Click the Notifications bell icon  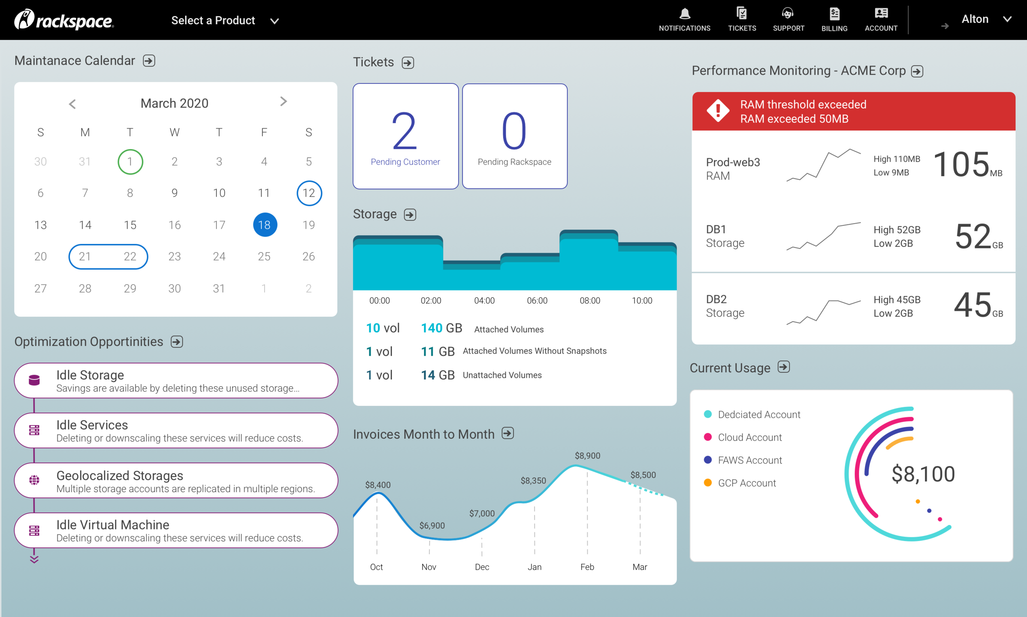[x=684, y=14]
